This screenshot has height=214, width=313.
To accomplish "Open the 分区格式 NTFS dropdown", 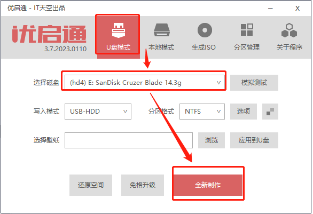I will click(202, 112).
